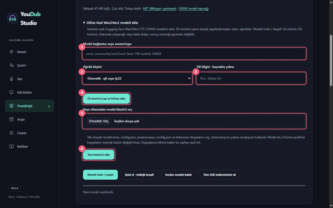Image resolution: width=333 pixels, height=208 pixels.
Task: Open the Ağırlık biçimi dropdown
Action: [137, 78]
